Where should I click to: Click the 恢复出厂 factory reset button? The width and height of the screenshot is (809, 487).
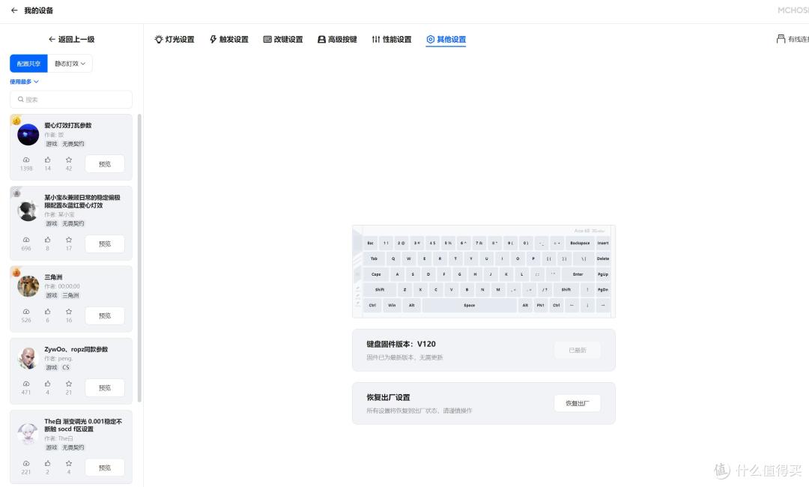(578, 403)
